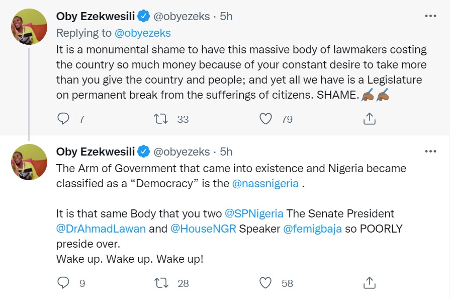Open the more options menu on second tweet
This screenshot has height=299, width=450.
click(x=430, y=151)
